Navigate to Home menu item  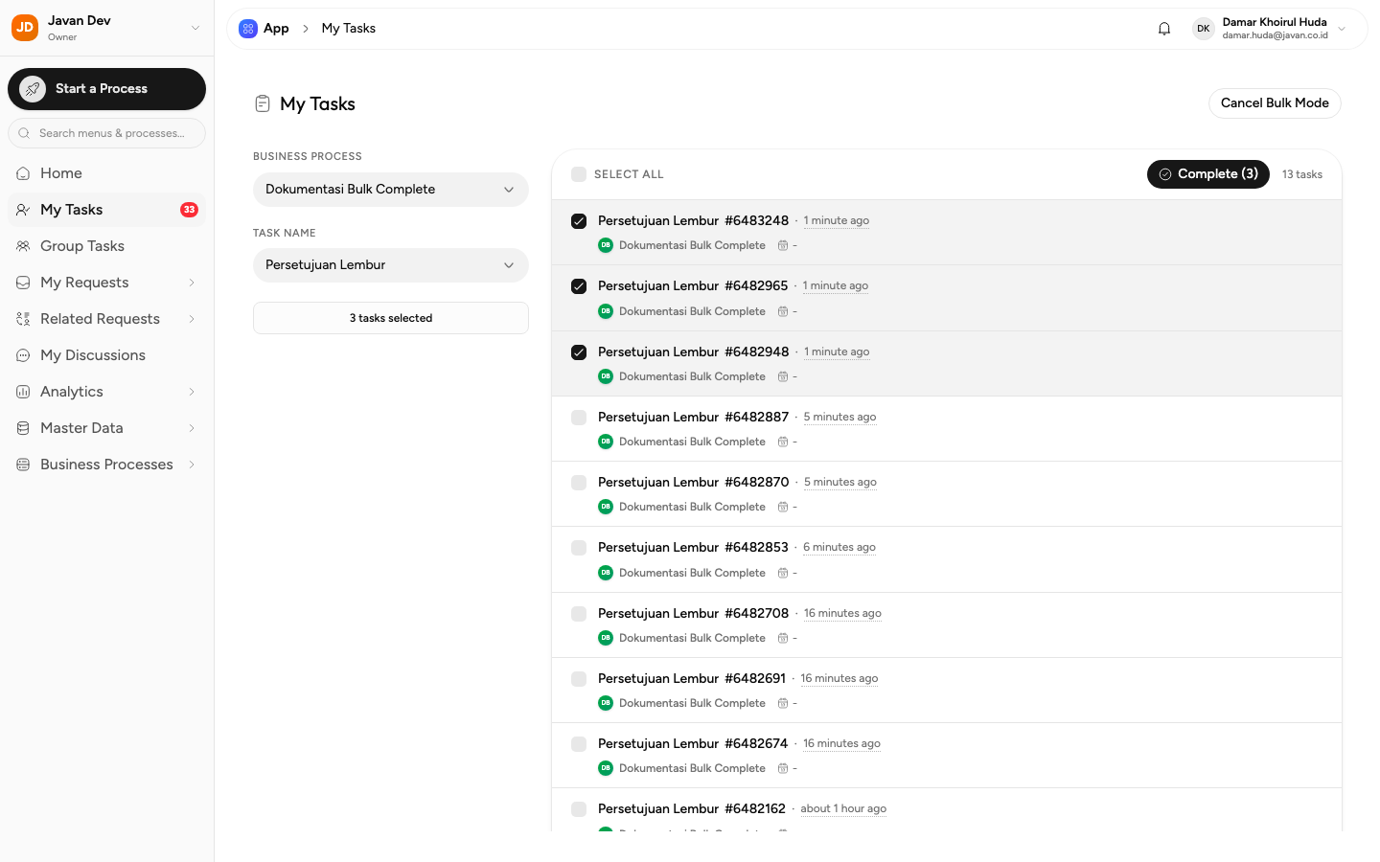click(x=106, y=173)
